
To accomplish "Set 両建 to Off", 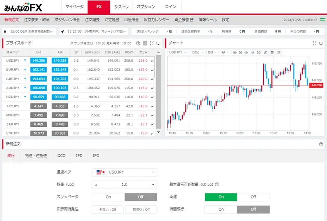I will coord(253,197).
